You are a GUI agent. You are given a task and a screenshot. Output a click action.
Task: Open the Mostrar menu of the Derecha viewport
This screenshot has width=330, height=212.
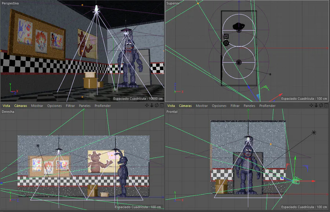pos(37,106)
